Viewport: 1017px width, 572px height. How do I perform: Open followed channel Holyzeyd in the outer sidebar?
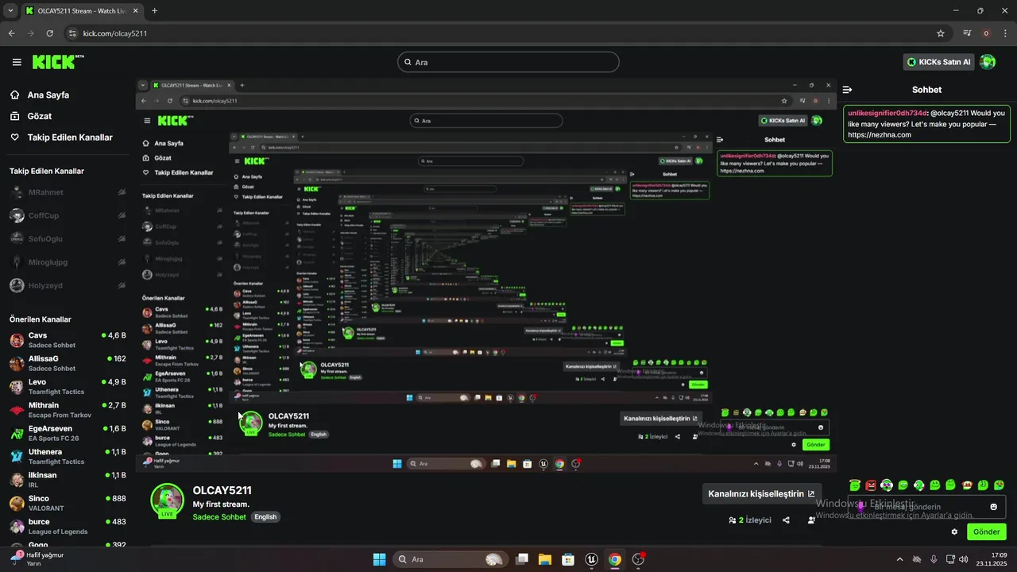[x=68, y=285]
